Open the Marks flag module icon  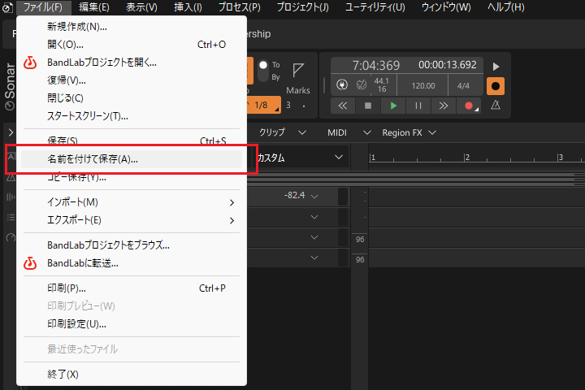coord(298,71)
